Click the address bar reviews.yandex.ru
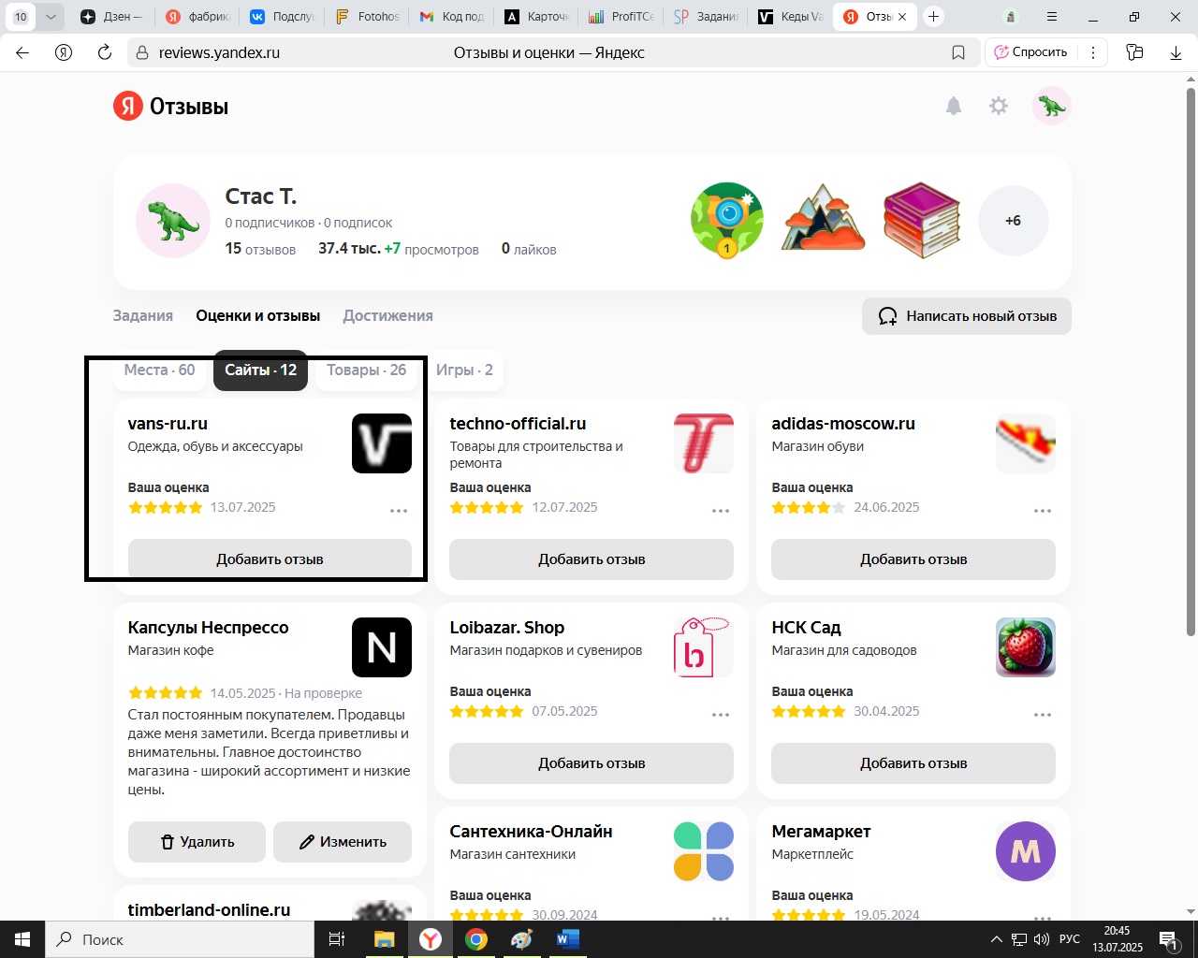The image size is (1198, 958). pos(219,52)
